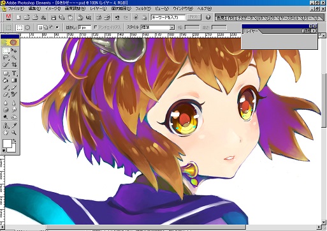Select the Burn tool
Image resolution: width=327 pixels, height=231 pixels.
(14, 117)
